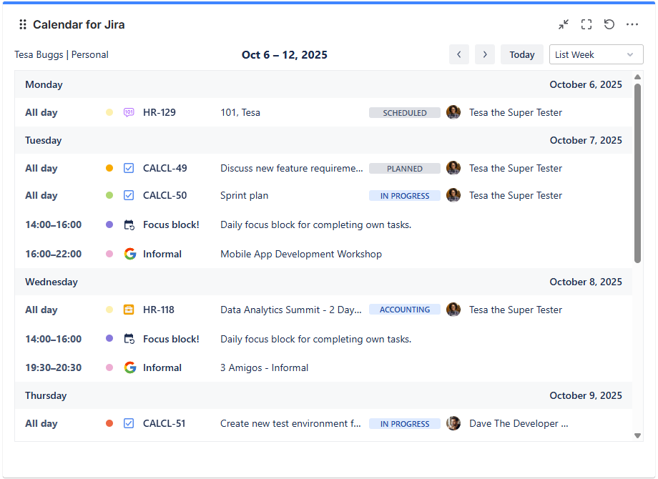Image resolution: width=658 pixels, height=479 pixels.
Task: Click the IN PROGRESS status on Sprint plan
Action: 405,195
